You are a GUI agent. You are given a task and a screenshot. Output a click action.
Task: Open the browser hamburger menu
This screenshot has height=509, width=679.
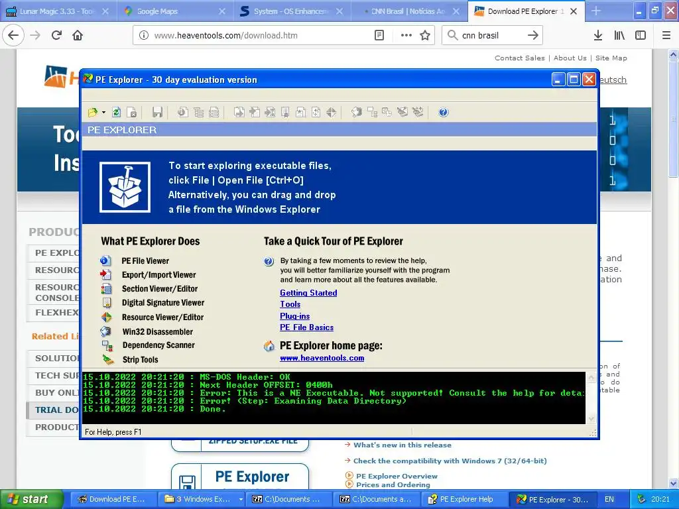(x=666, y=36)
